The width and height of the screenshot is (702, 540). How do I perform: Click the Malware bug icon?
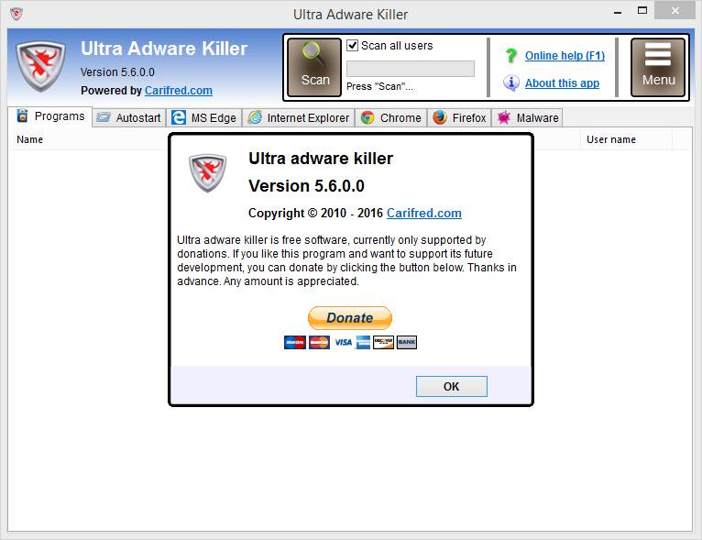click(504, 117)
